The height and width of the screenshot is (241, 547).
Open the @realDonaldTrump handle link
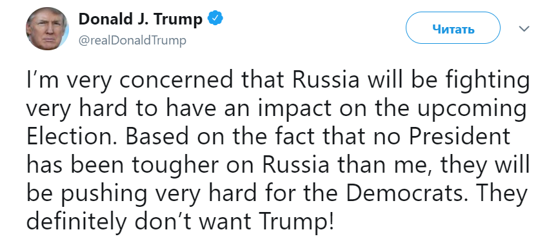click(x=133, y=41)
